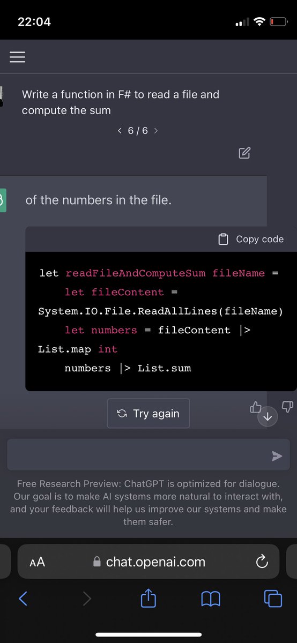Viewport: 297px width, 643px height.
Task: Navigate forward in Safari
Action: 87,599
